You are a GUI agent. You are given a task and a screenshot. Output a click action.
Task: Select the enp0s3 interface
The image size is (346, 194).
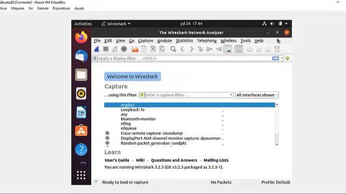pyautogui.click(x=190, y=105)
